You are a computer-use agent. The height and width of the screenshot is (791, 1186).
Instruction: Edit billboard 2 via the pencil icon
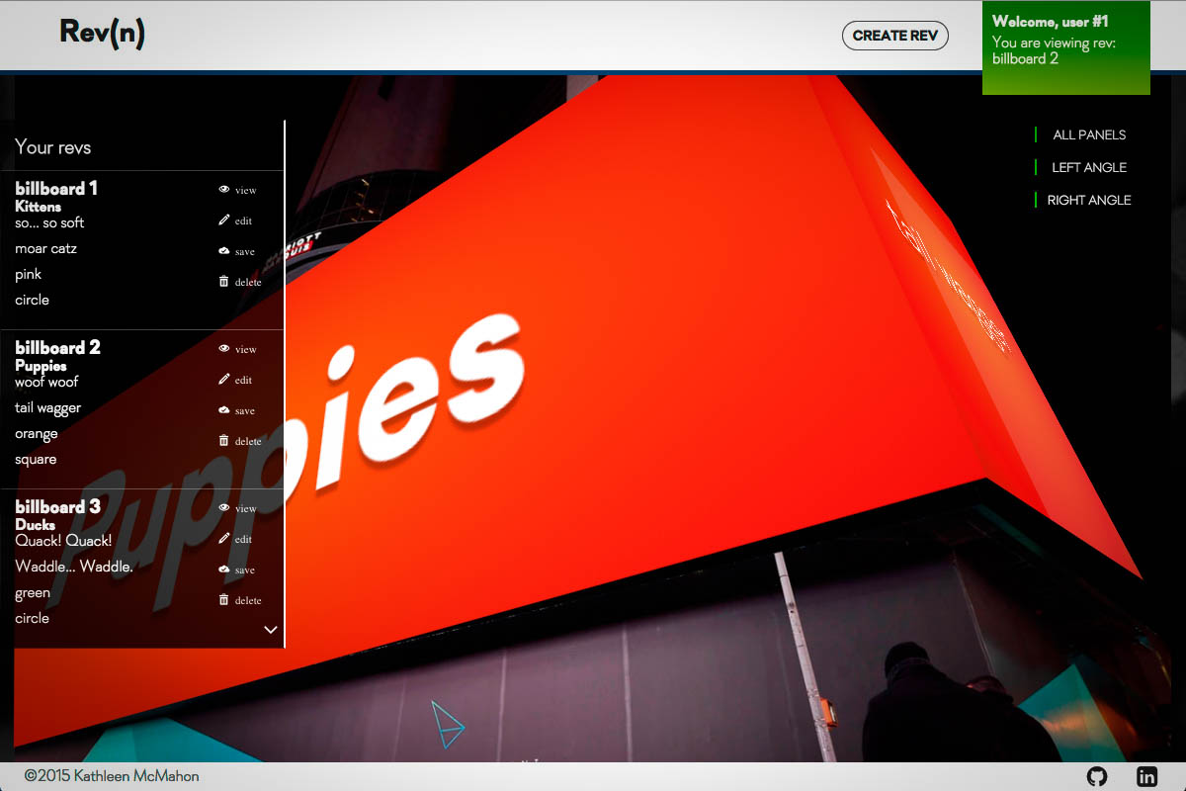tap(224, 380)
